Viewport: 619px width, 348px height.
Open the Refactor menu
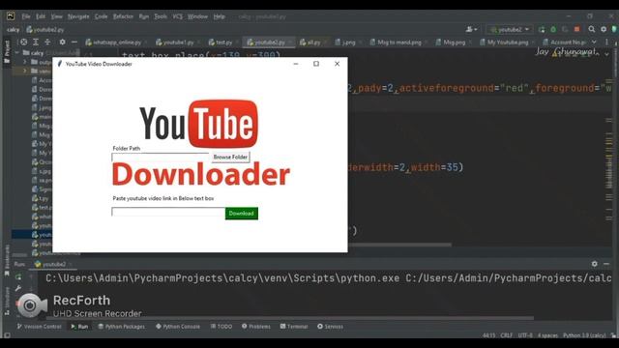coord(123,16)
